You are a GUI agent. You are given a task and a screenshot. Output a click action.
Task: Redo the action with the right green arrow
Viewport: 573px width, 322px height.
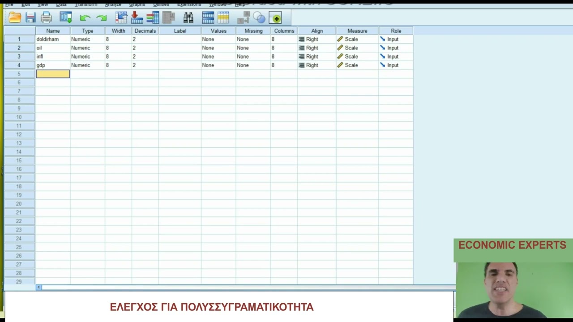point(102,18)
